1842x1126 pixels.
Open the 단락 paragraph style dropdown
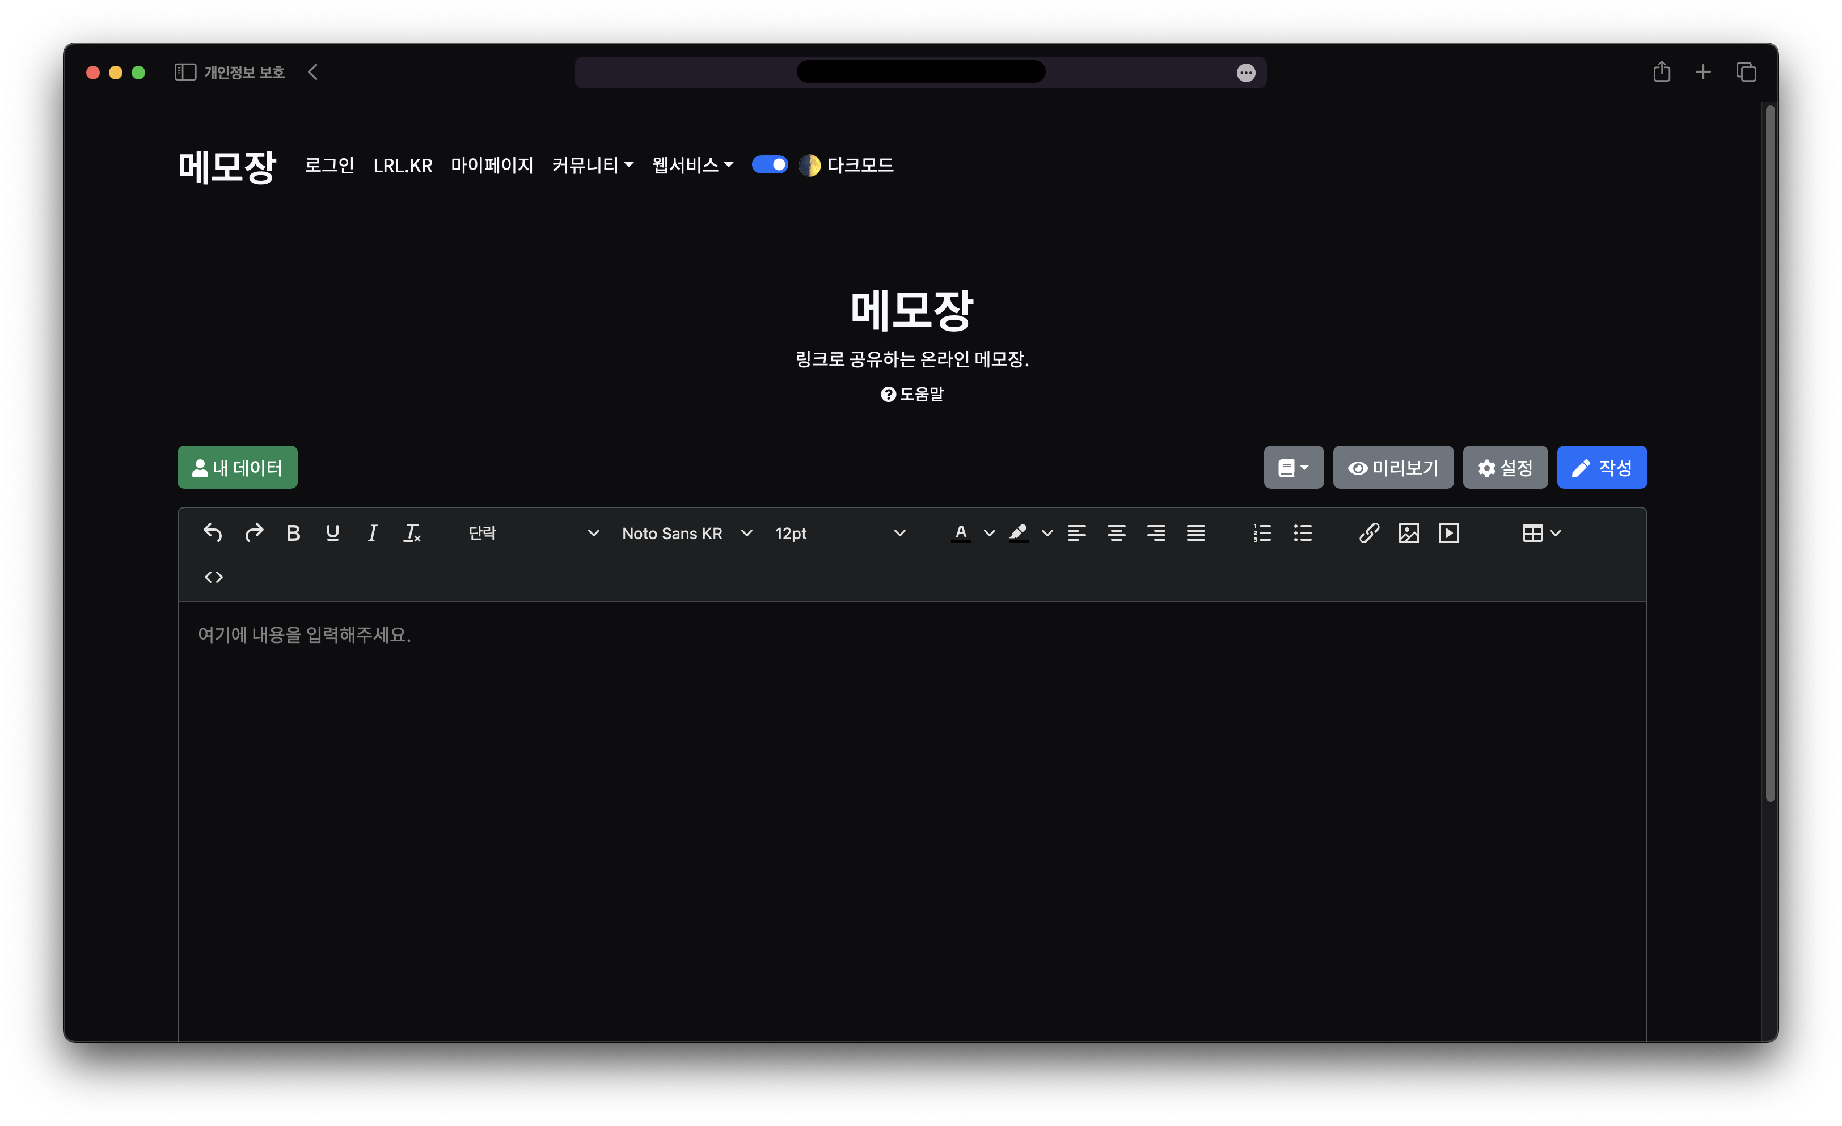533,533
